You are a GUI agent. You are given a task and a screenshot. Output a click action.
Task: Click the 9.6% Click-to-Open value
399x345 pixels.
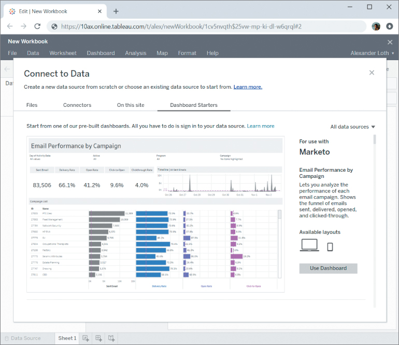point(117,185)
